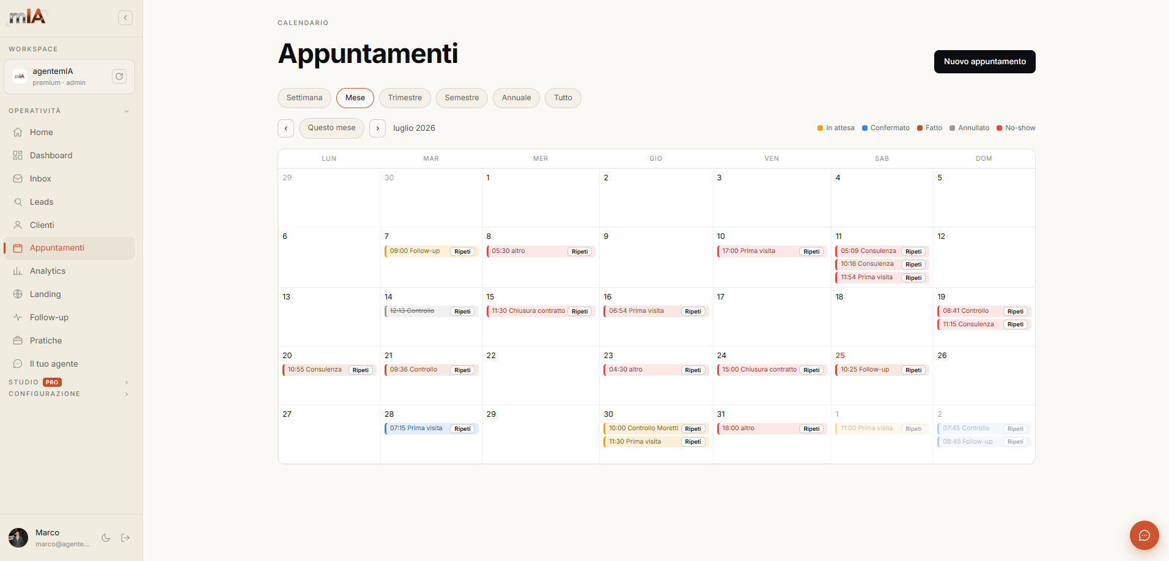This screenshot has height=561, width=1169.
Task: Collapse the Operatività section
Action: (69, 111)
